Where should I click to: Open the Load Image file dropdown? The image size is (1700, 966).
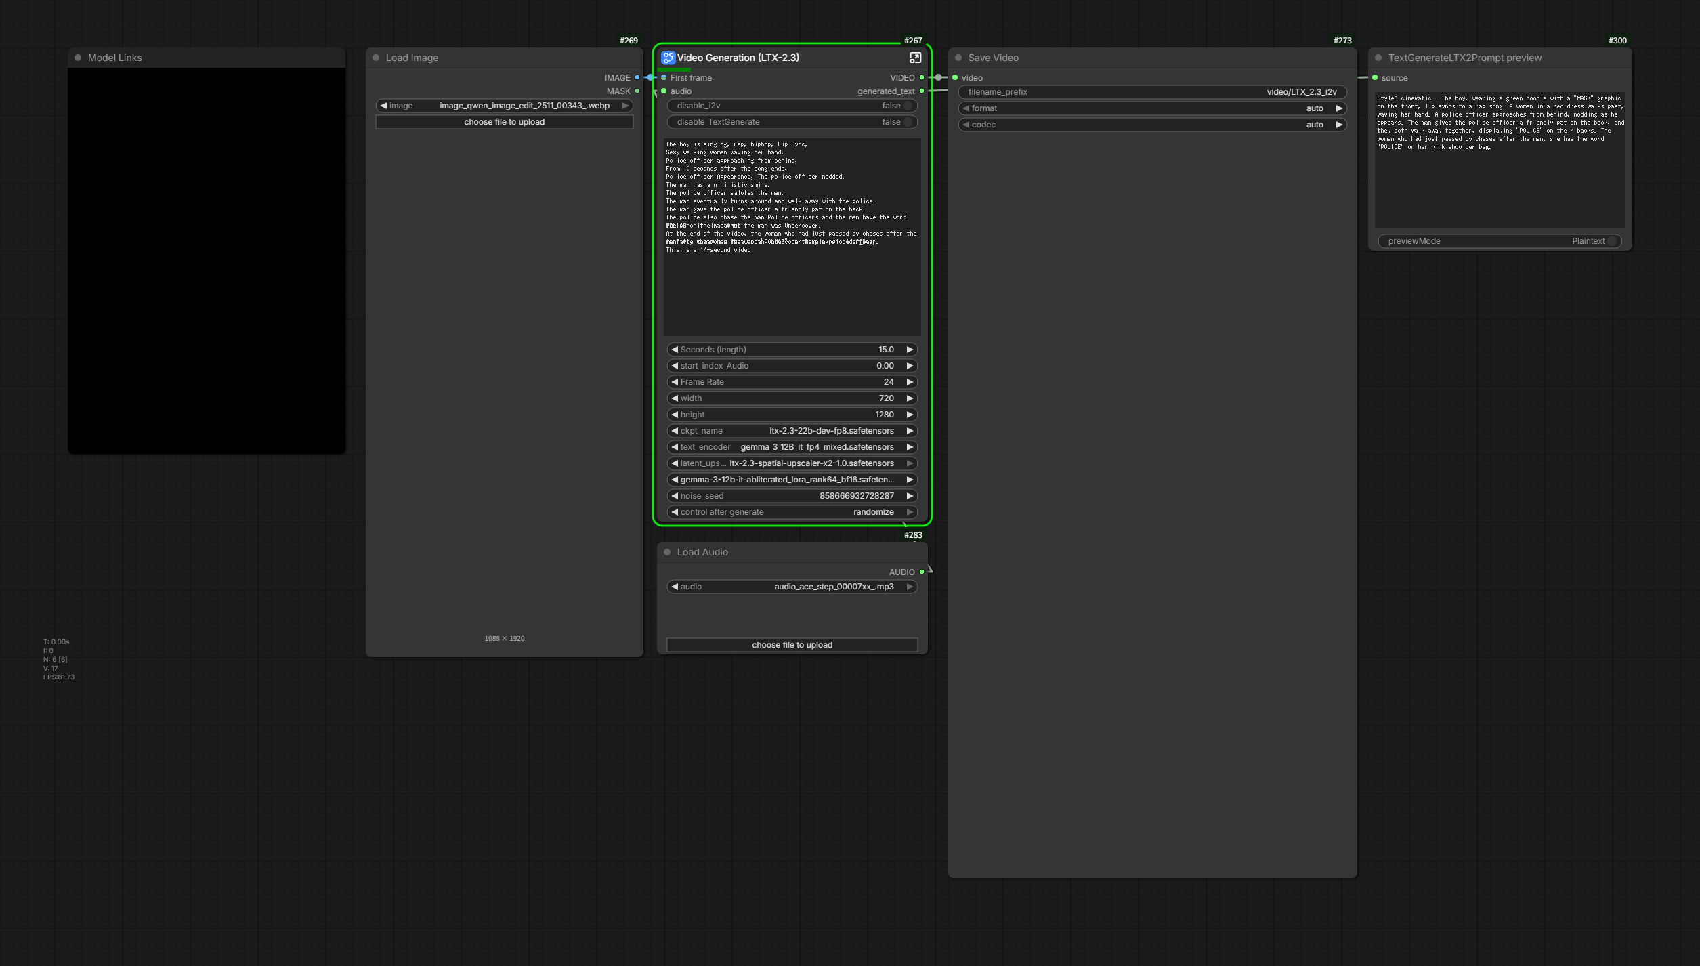[x=505, y=106]
